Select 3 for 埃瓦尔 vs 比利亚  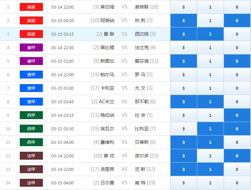click(x=184, y=129)
